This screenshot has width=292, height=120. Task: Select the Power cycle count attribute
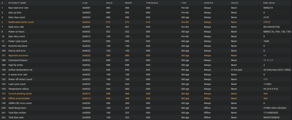(18, 41)
